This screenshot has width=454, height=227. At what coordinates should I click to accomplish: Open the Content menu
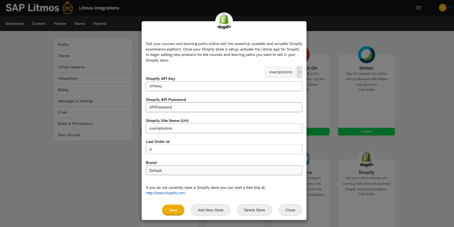point(39,24)
